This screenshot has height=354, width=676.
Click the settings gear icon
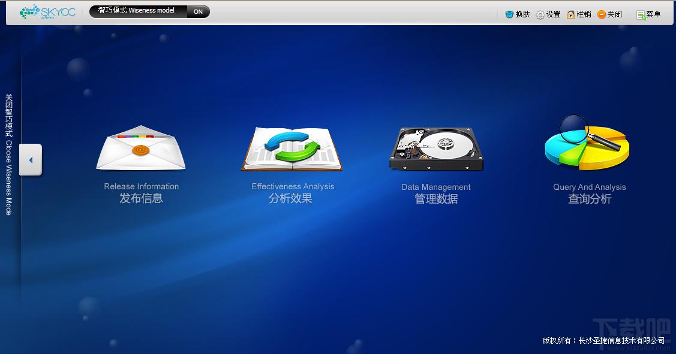pos(540,14)
